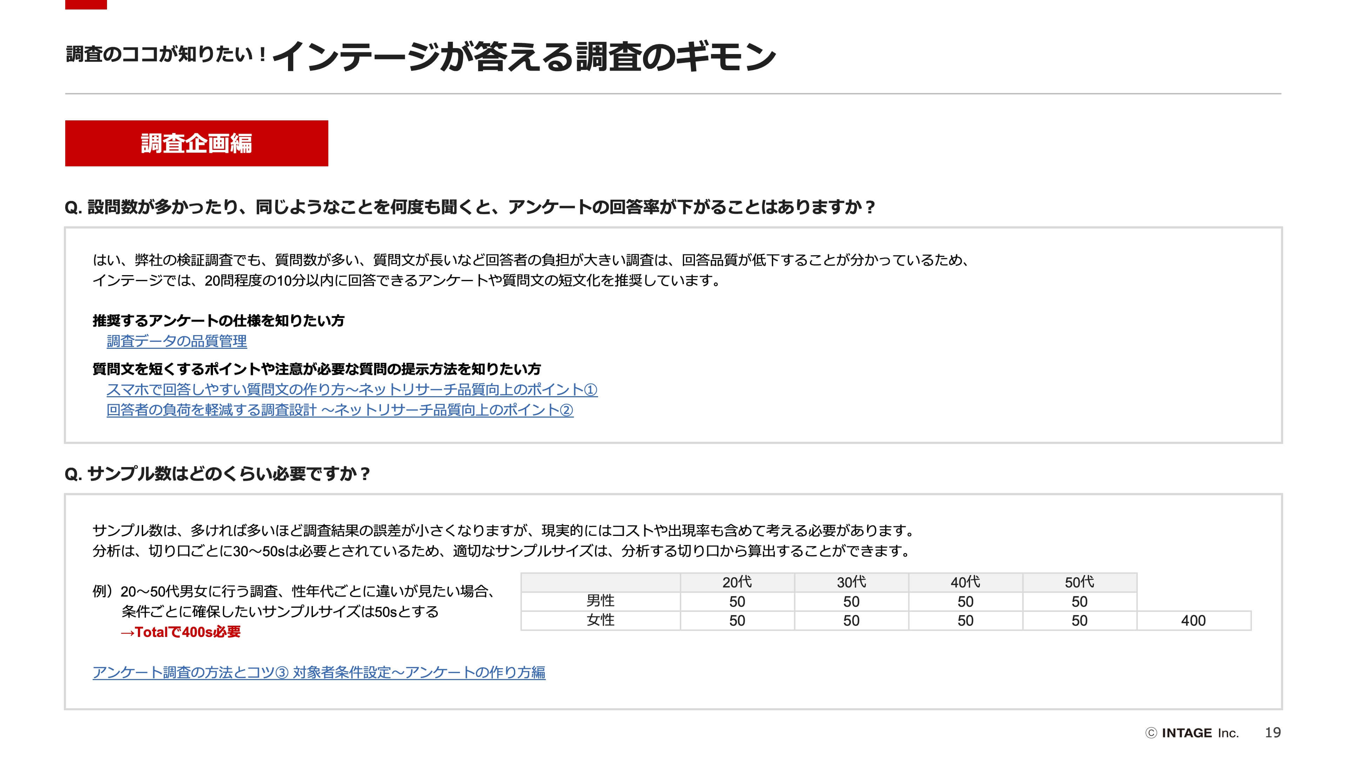
Task: Click the 男性 row label
Action: pos(600,601)
